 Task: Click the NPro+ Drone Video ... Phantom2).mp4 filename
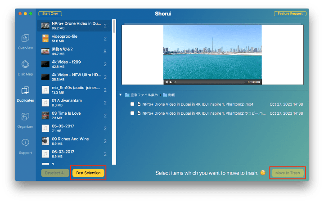pyautogui.click(x=198, y=104)
